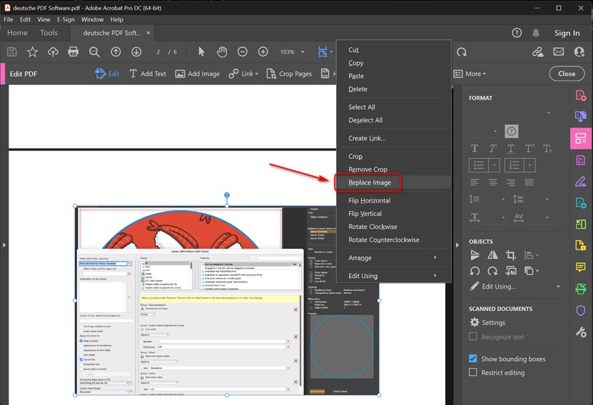Open the Comment tool in right rail

click(x=581, y=267)
